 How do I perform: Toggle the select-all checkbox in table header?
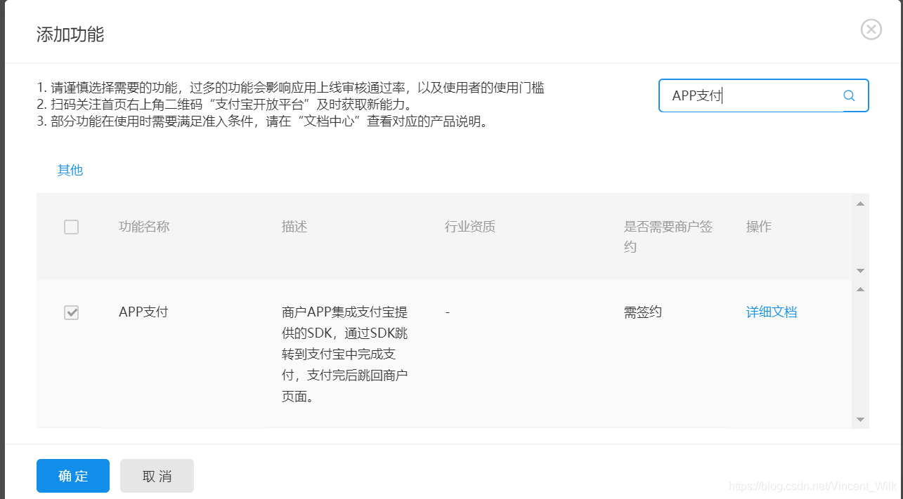click(71, 227)
